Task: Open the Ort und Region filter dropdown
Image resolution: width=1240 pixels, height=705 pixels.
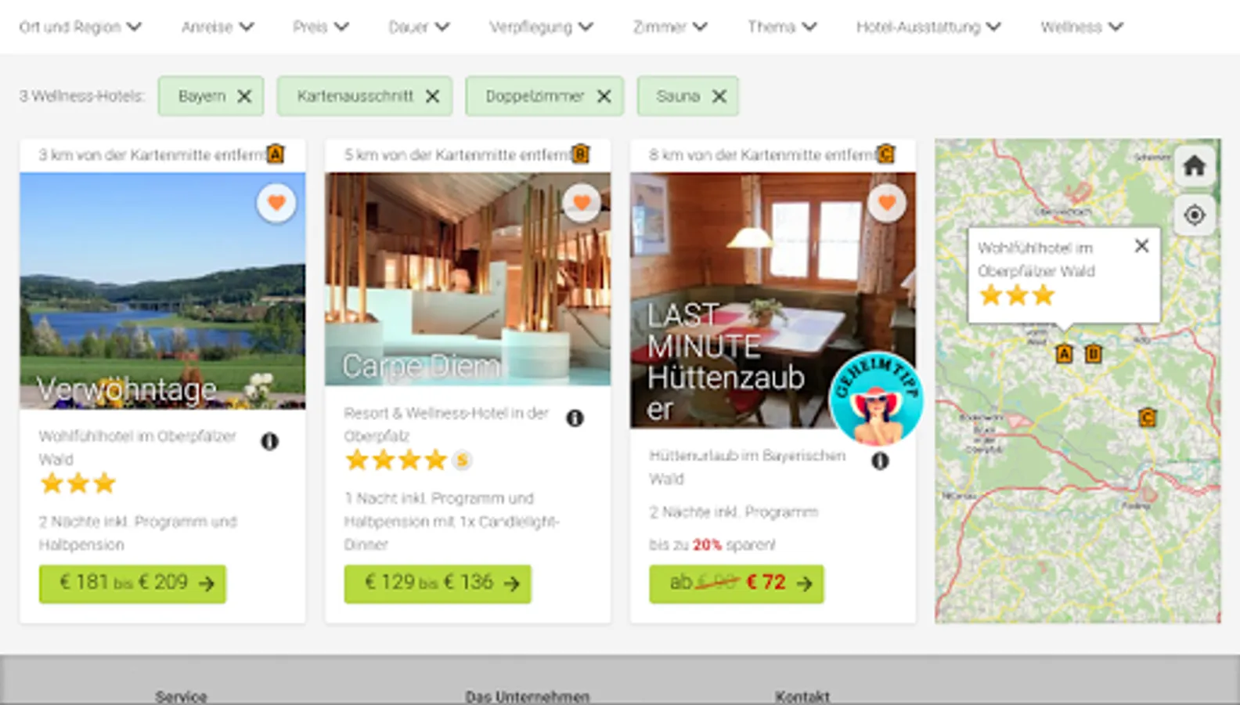Action: pyautogui.click(x=80, y=27)
